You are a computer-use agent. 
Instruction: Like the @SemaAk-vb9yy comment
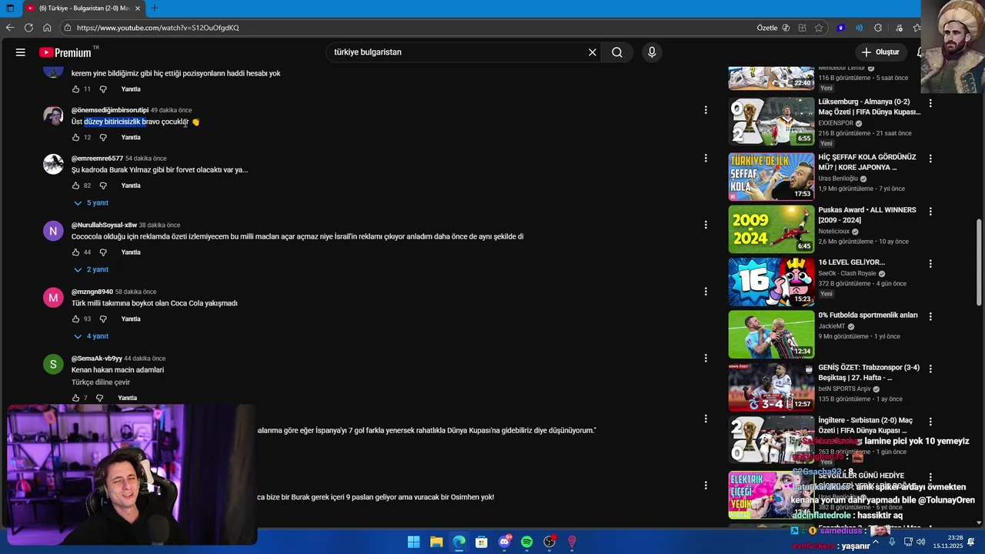point(75,398)
